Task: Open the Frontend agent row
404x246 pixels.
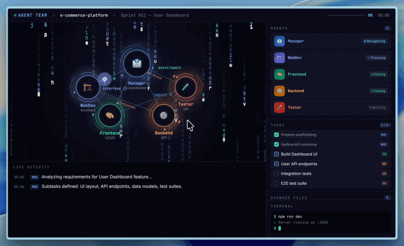Action: pyautogui.click(x=331, y=74)
